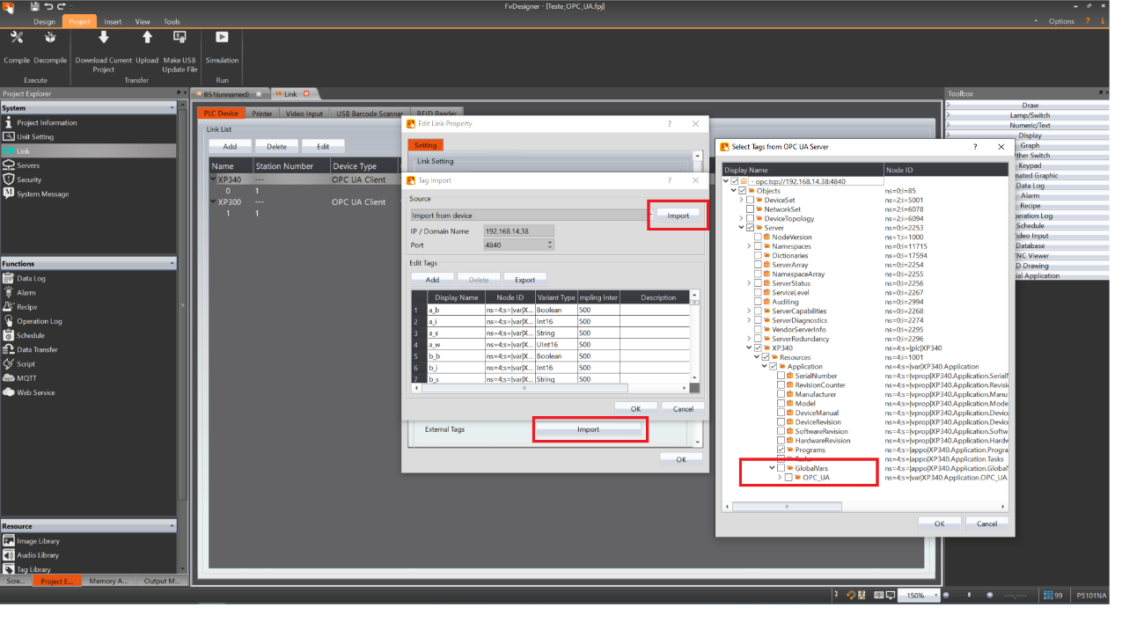Click Download Current Project icon

click(x=103, y=38)
